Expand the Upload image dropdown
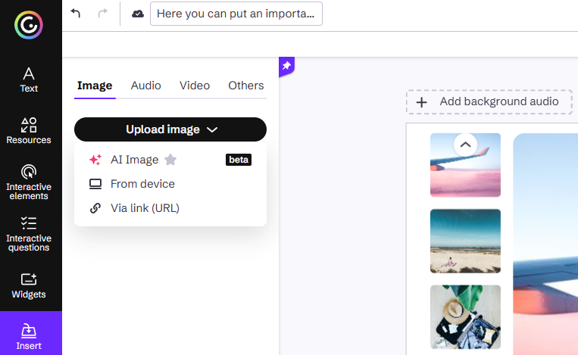Screen dimensions: 578x355 point(170,129)
